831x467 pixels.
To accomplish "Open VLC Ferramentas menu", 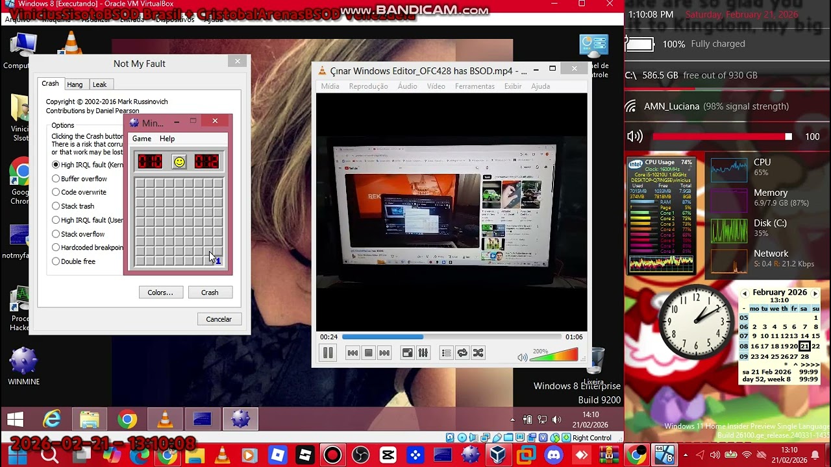I will pos(475,86).
